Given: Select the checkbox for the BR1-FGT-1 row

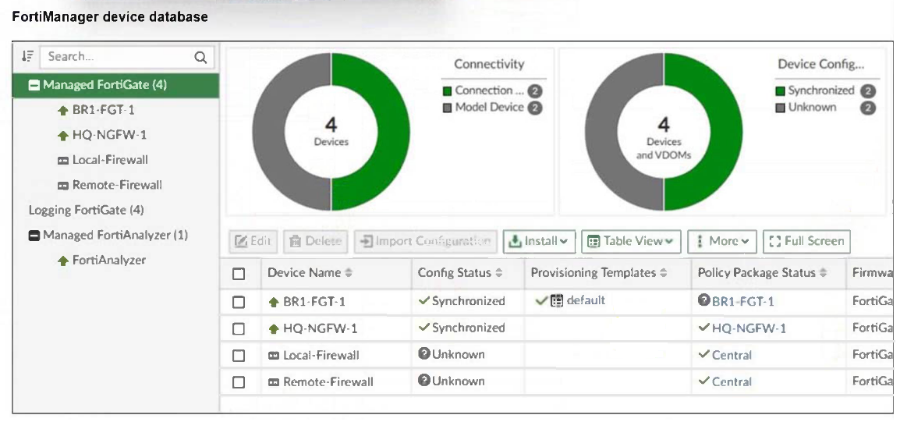Looking at the screenshot, I should (239, 302).
